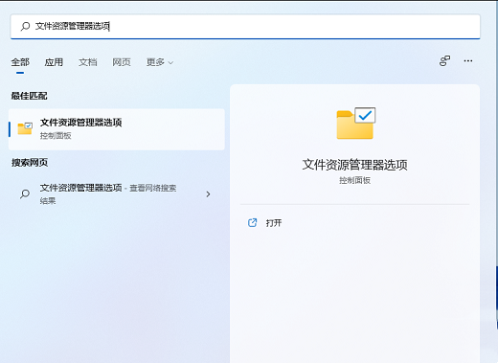The height and width of the screenshot is (363, 498).
Task: Click the 最佳匹配 heading text
Action: click(29, 96)
